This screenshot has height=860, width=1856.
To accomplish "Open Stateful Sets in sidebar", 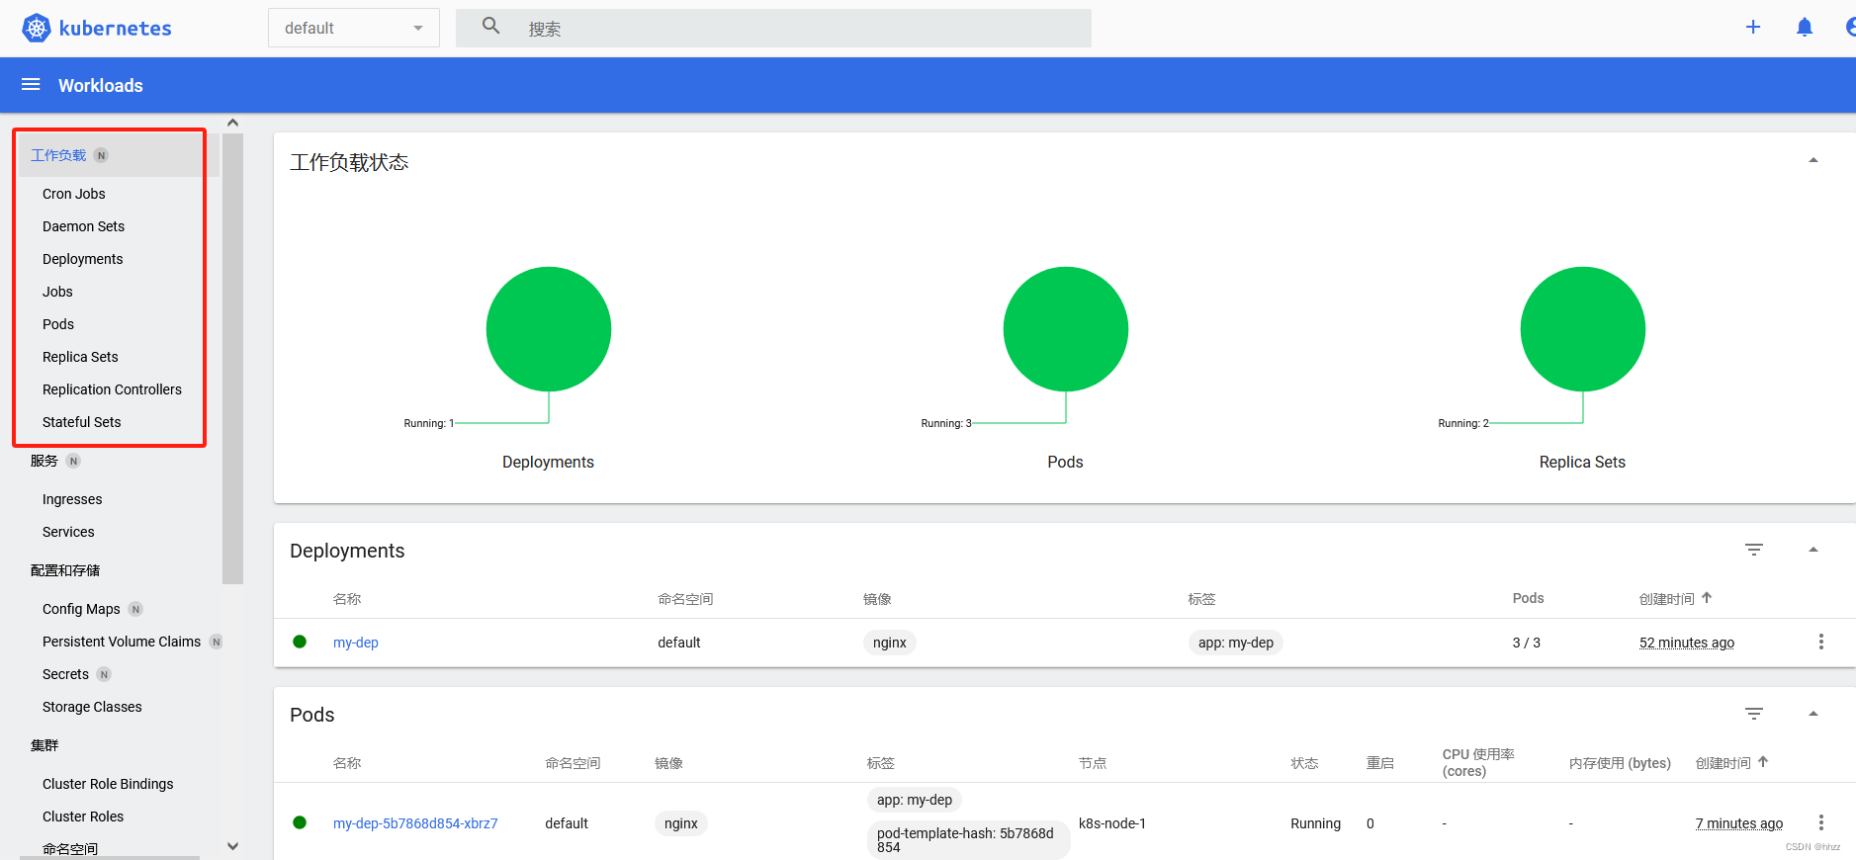I will click(81, 422).
